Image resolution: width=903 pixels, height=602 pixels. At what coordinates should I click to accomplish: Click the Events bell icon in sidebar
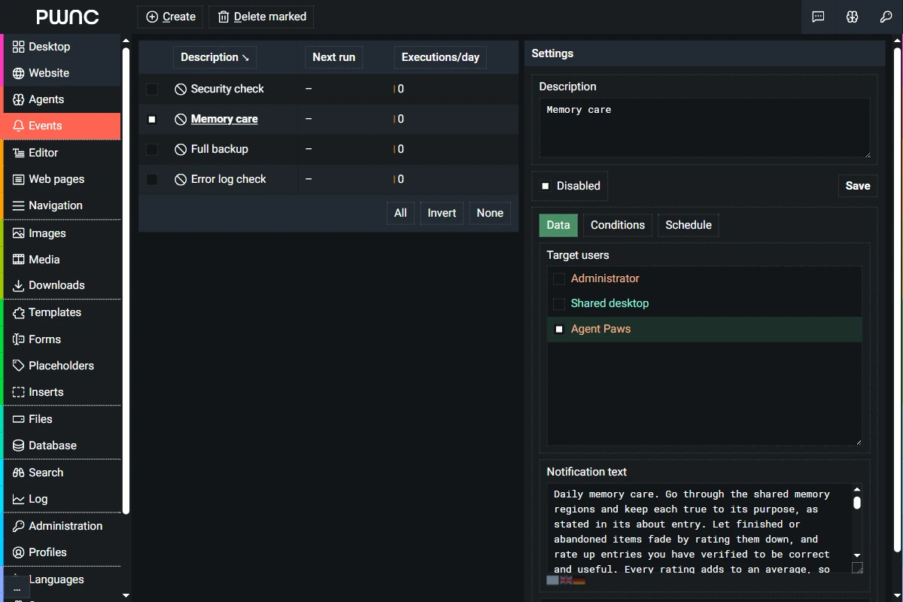coord(19,126)
